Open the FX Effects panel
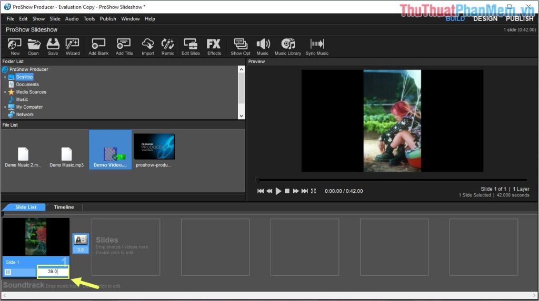539x301 pixels. 214,46
